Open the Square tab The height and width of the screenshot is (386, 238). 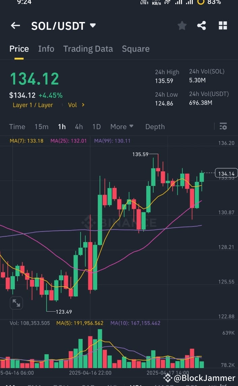point(136,49)
